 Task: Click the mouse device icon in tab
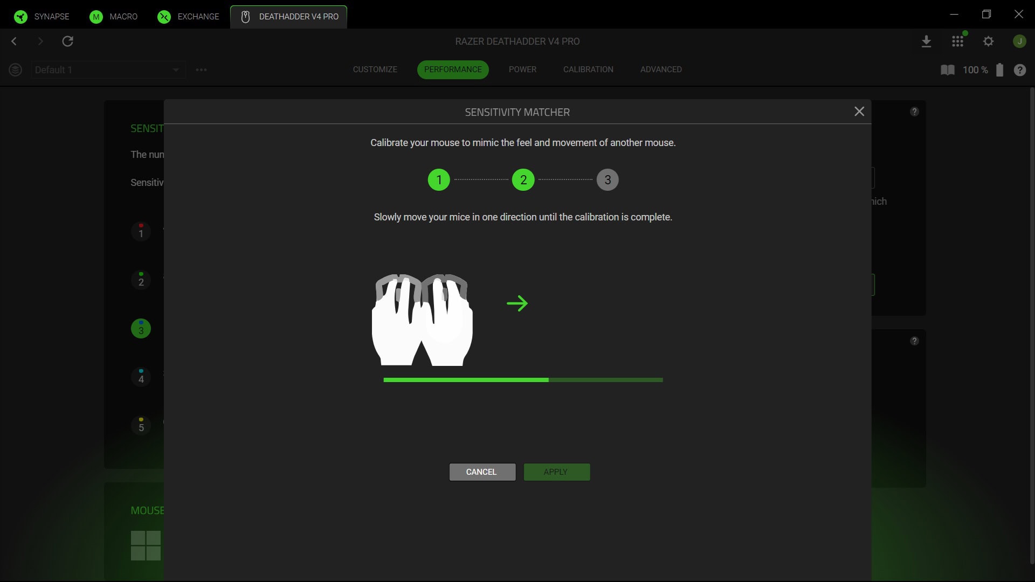point(245,17)
